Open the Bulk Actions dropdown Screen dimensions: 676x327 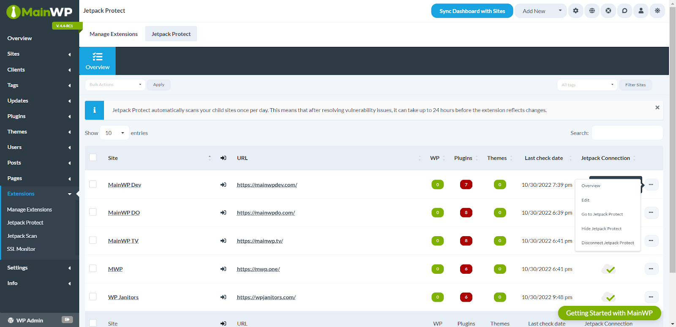pyautogui.click(x=115, y=84)
